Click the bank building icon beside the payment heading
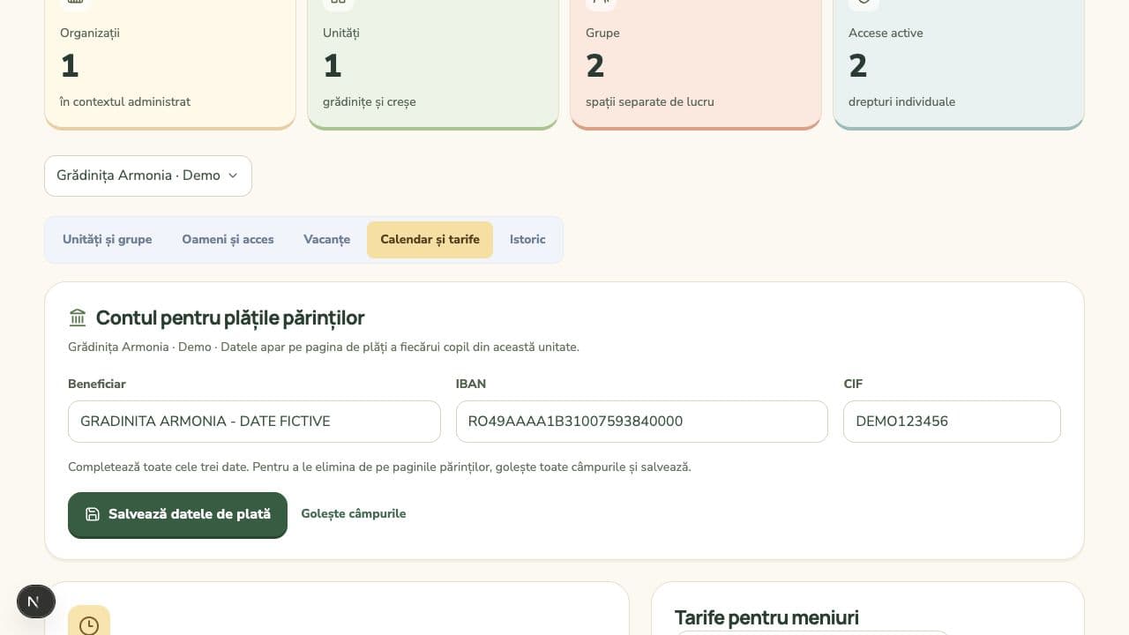The height and width of the screenshot is (635, 1129). 78,317
